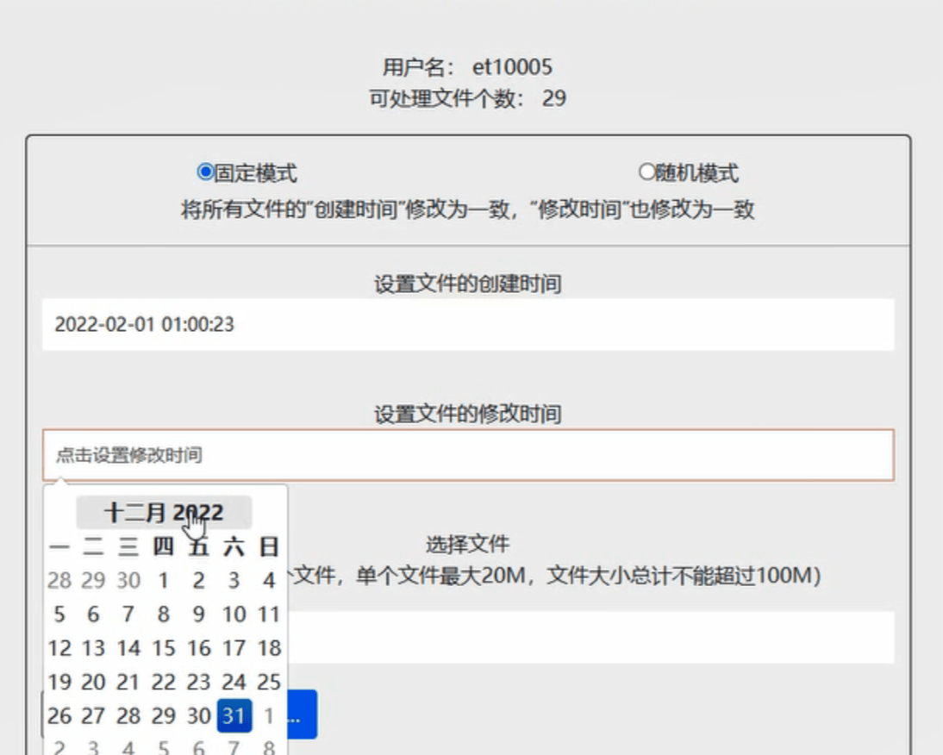Open the 十二月 2022 month-year selector
The image size is (943, 755).
[x=164, y=512]
